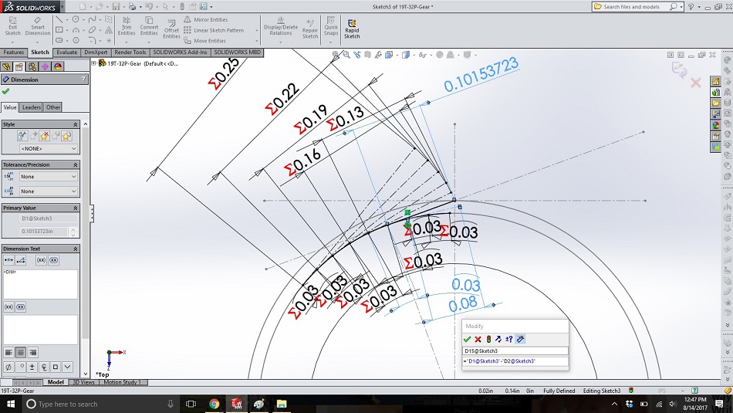Switch to the Evaluate tab

[66, 52]
